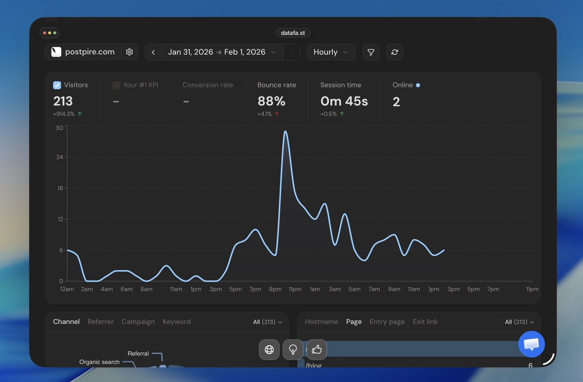Click the +4.1% bounce rate change

coord(265,114)
